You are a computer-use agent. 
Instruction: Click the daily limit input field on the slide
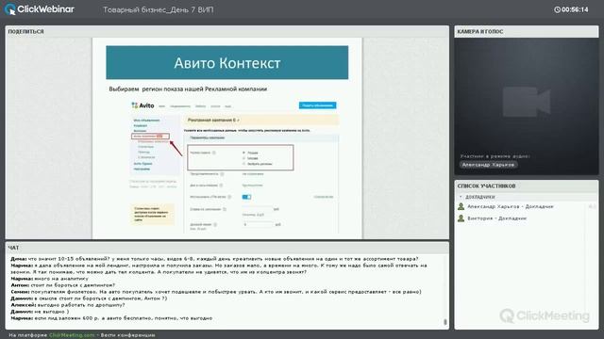[x=257, y=224]
